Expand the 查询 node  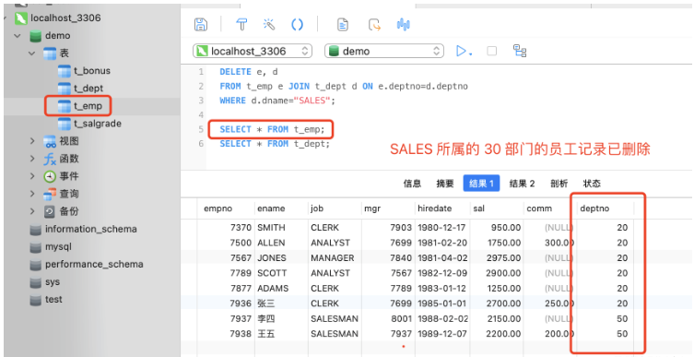pos(32,194)
